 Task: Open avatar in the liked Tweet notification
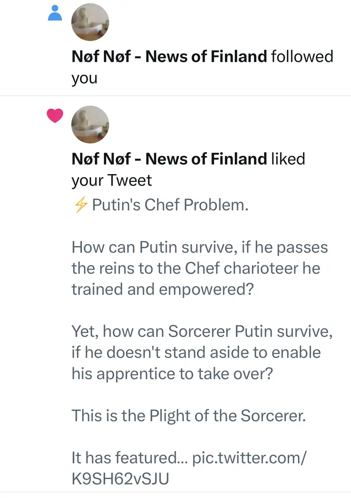coord(90,125)
